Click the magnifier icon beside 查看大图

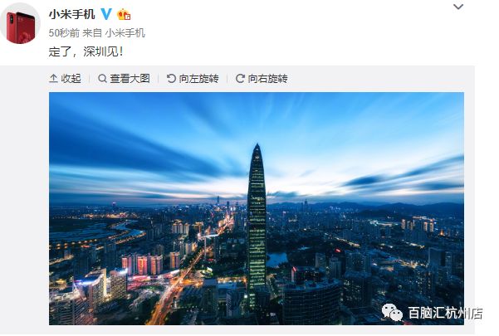102,78
